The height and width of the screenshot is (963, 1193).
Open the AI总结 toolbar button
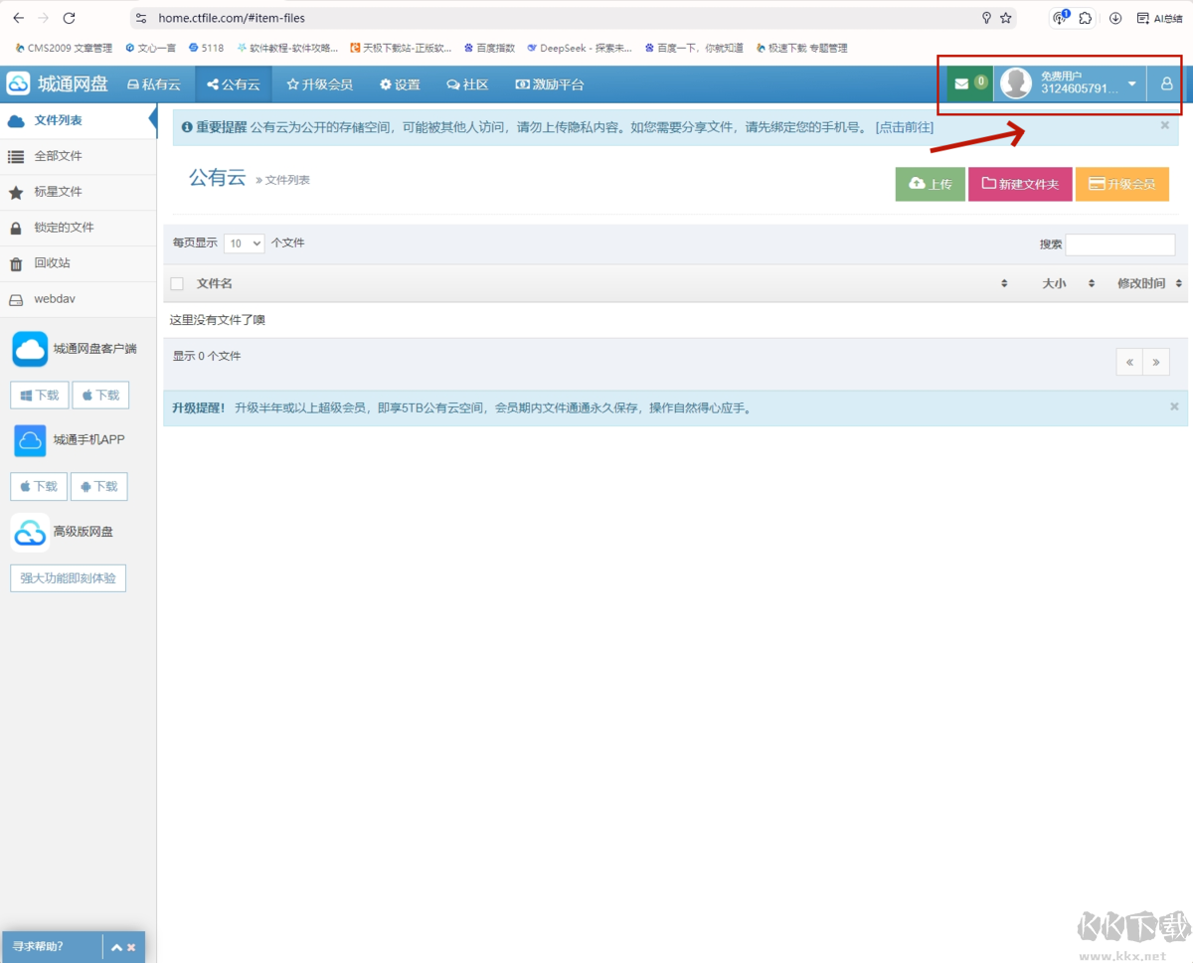pyautogui.click(x=1160, y=18)
